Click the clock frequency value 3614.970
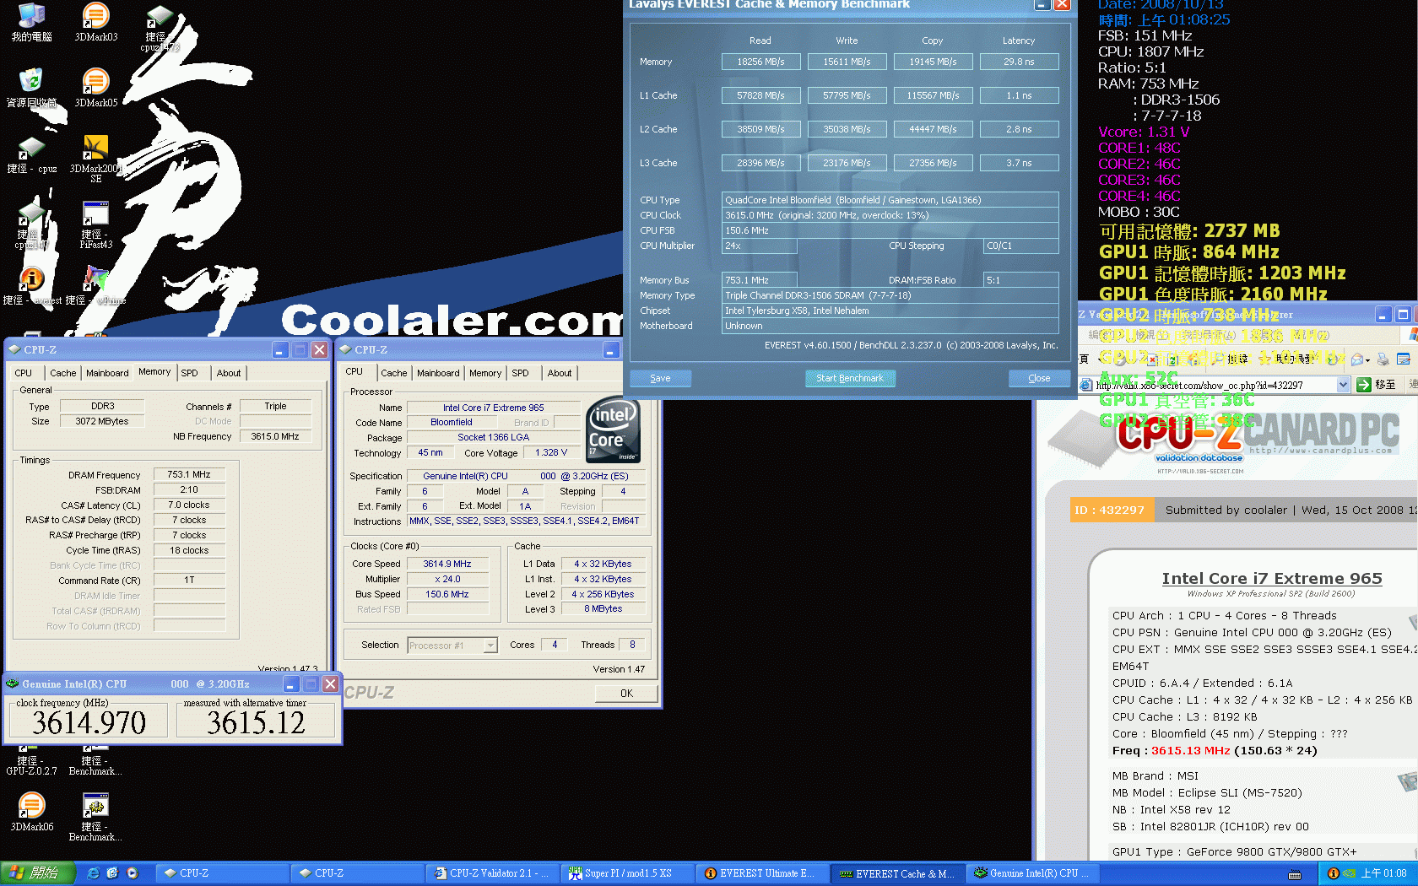 [89, 722]
